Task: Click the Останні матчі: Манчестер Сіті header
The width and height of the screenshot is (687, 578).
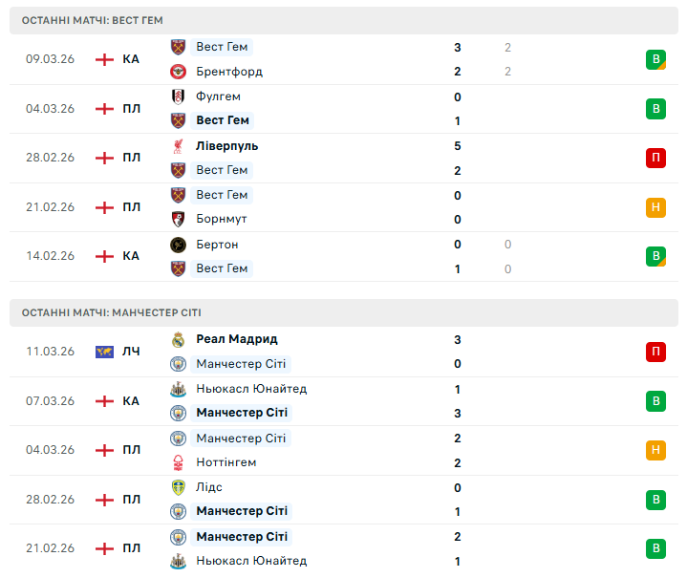Action: 111,312
